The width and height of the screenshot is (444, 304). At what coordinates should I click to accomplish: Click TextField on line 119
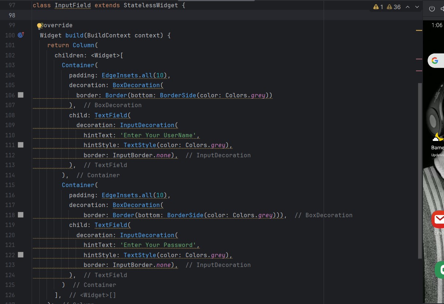point(111,225)
